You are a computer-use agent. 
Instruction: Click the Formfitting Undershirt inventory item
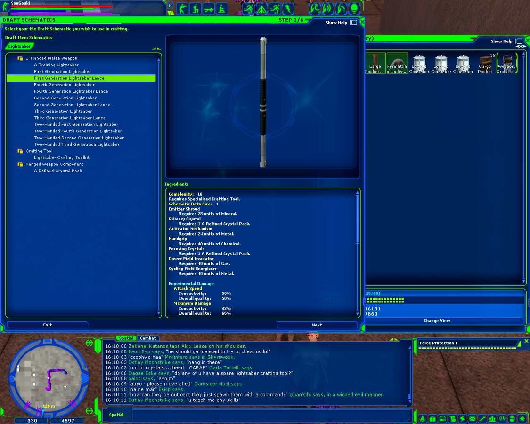pos(397,63)
